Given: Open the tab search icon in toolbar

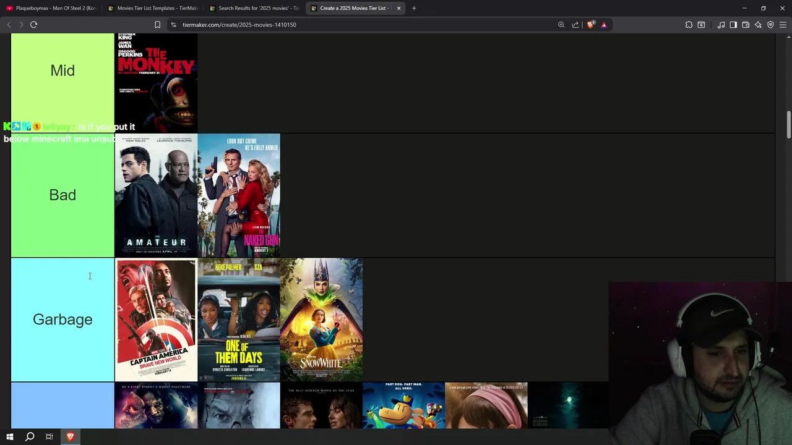Looking at the screenshot, I should pyautogui.click(x=701, y=25).
